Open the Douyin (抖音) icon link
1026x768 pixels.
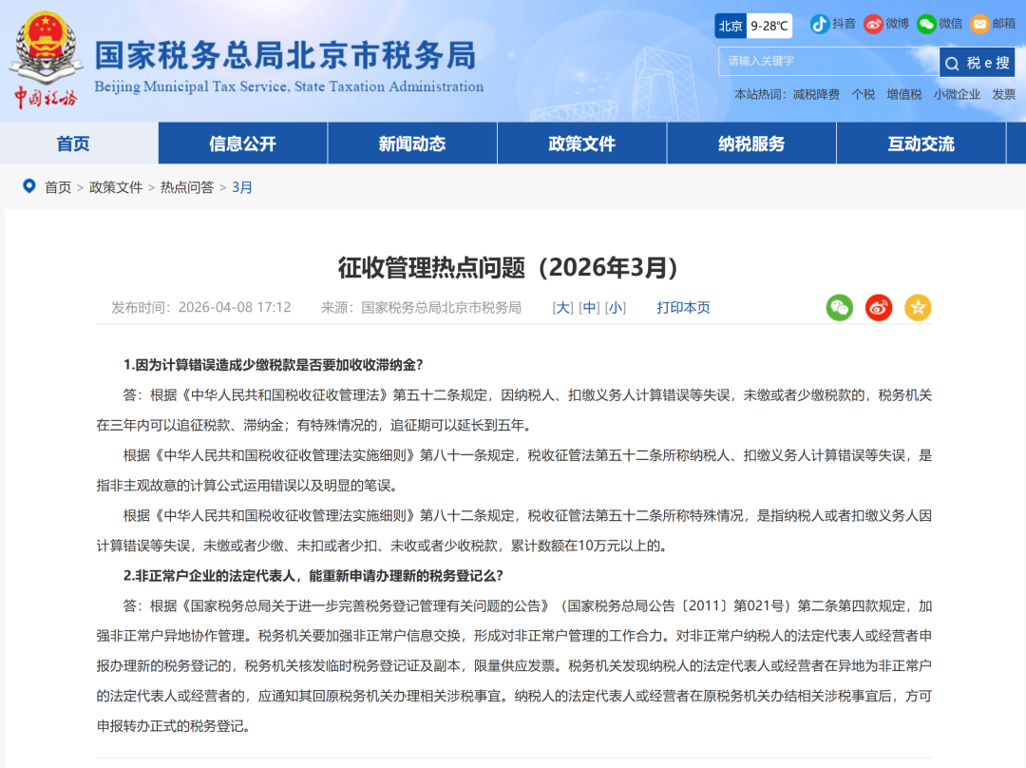[819, 24]
